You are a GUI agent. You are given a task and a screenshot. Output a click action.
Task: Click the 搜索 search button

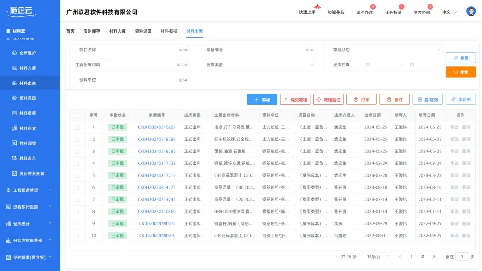coord(461,72)
